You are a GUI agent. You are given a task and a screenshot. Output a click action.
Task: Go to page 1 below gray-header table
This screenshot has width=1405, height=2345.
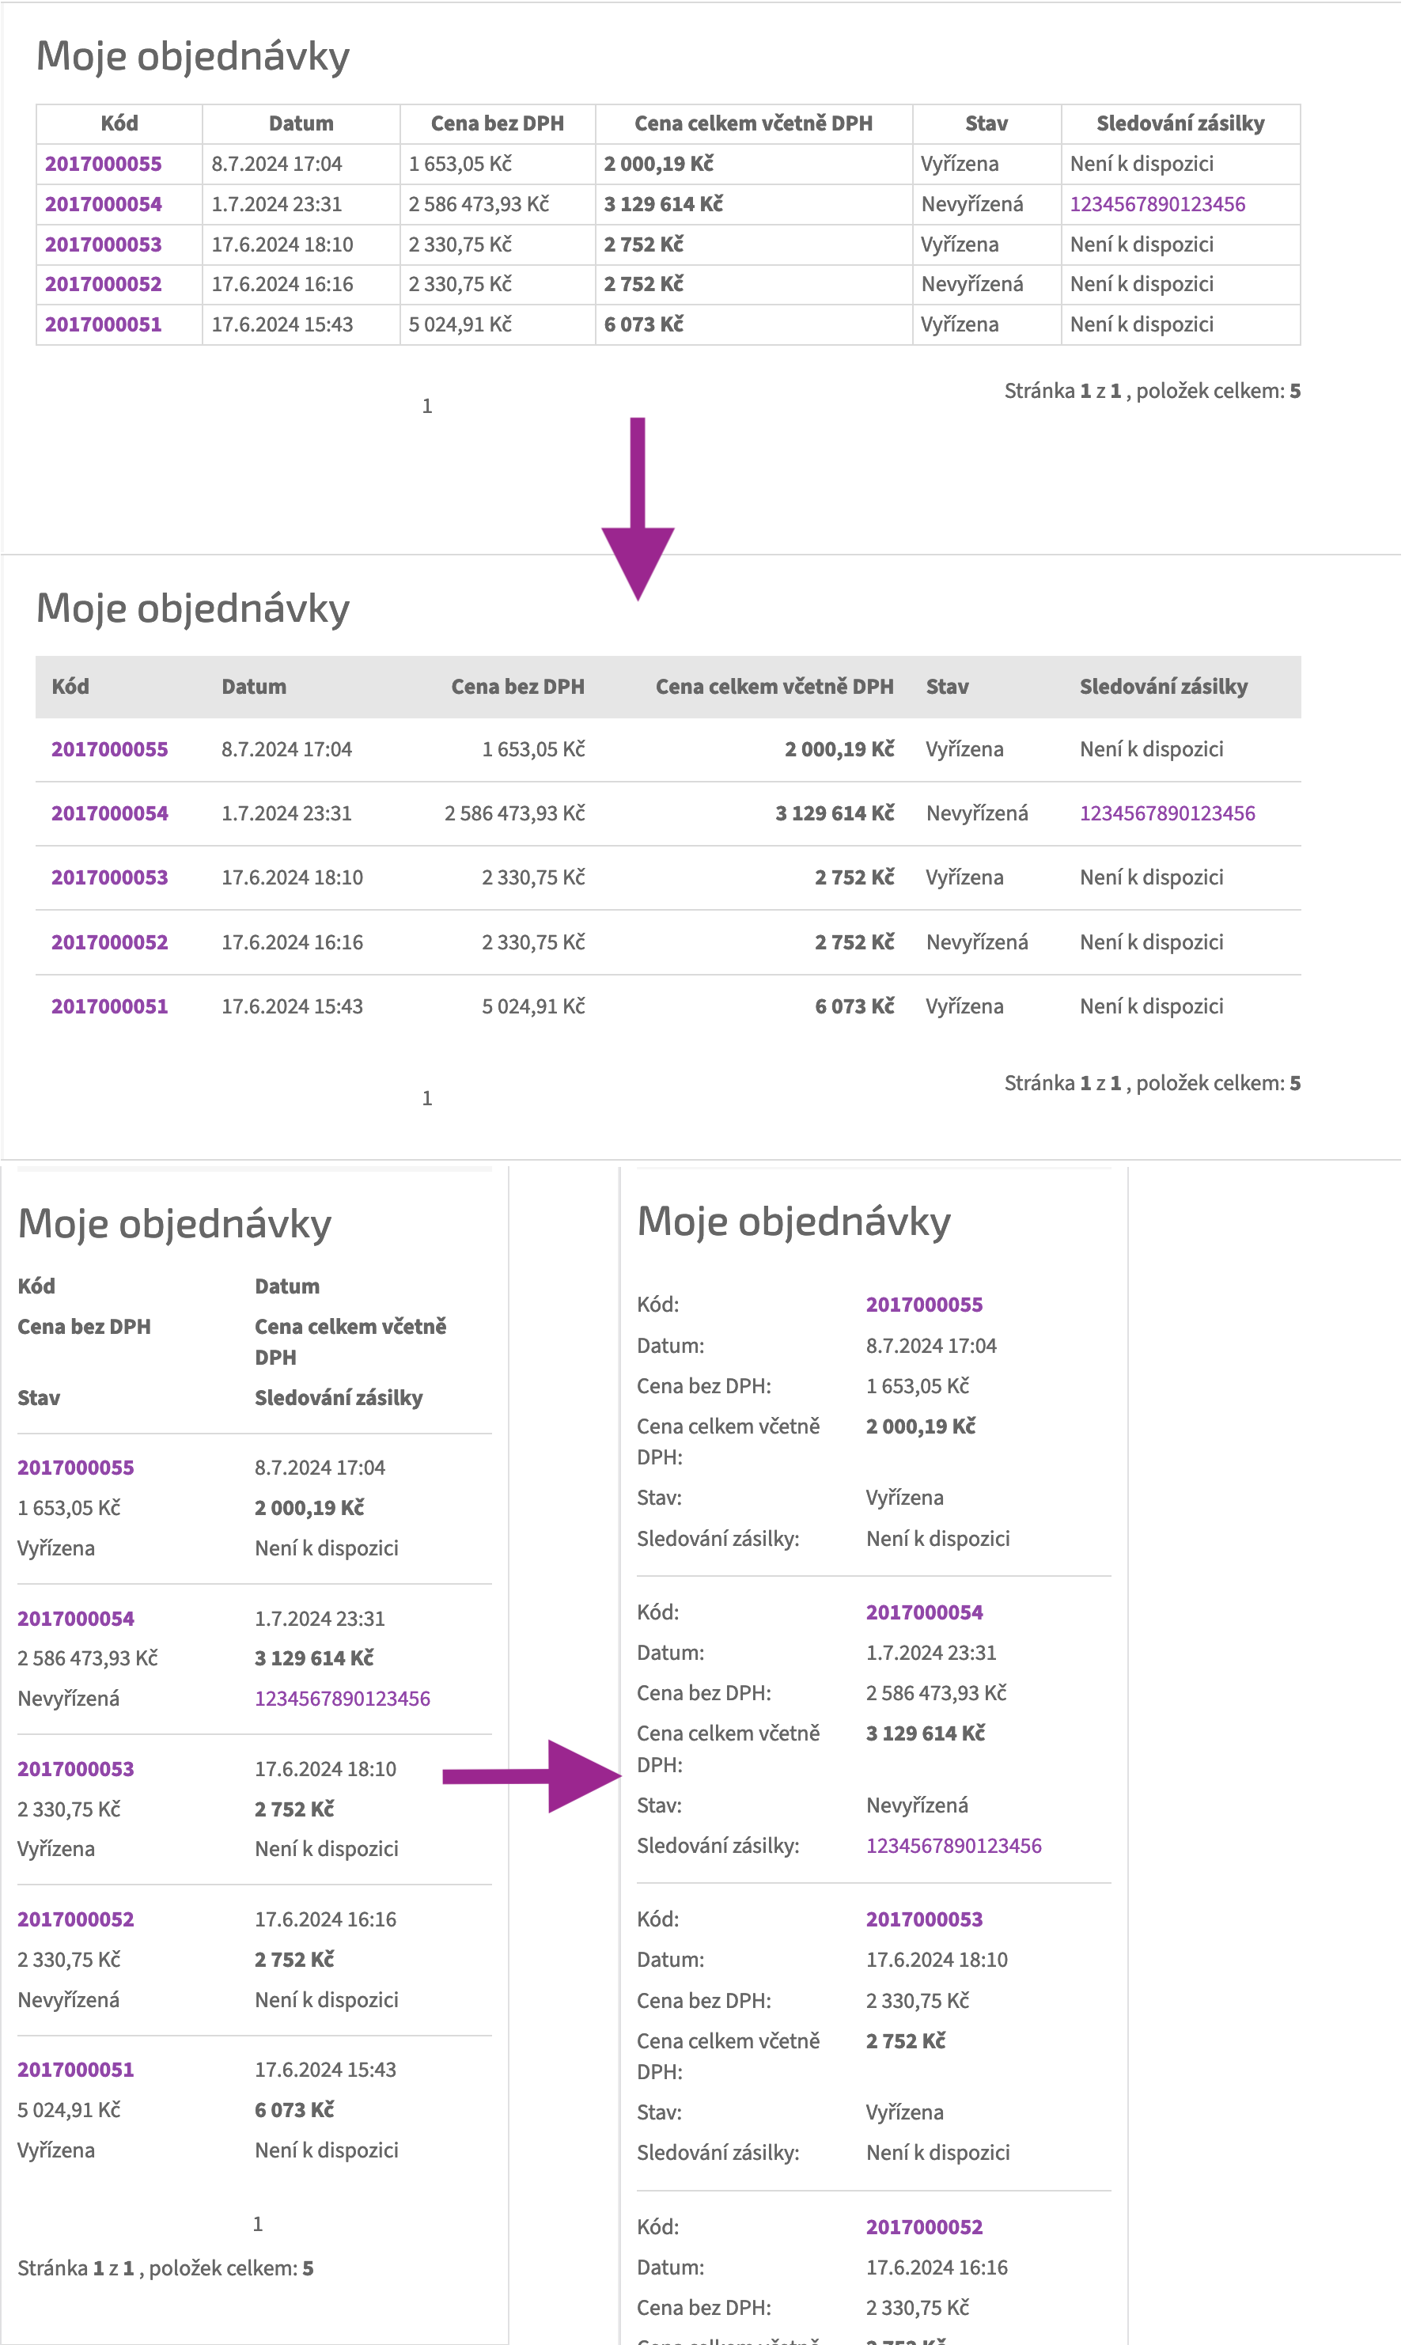[x=427, y=1098]
